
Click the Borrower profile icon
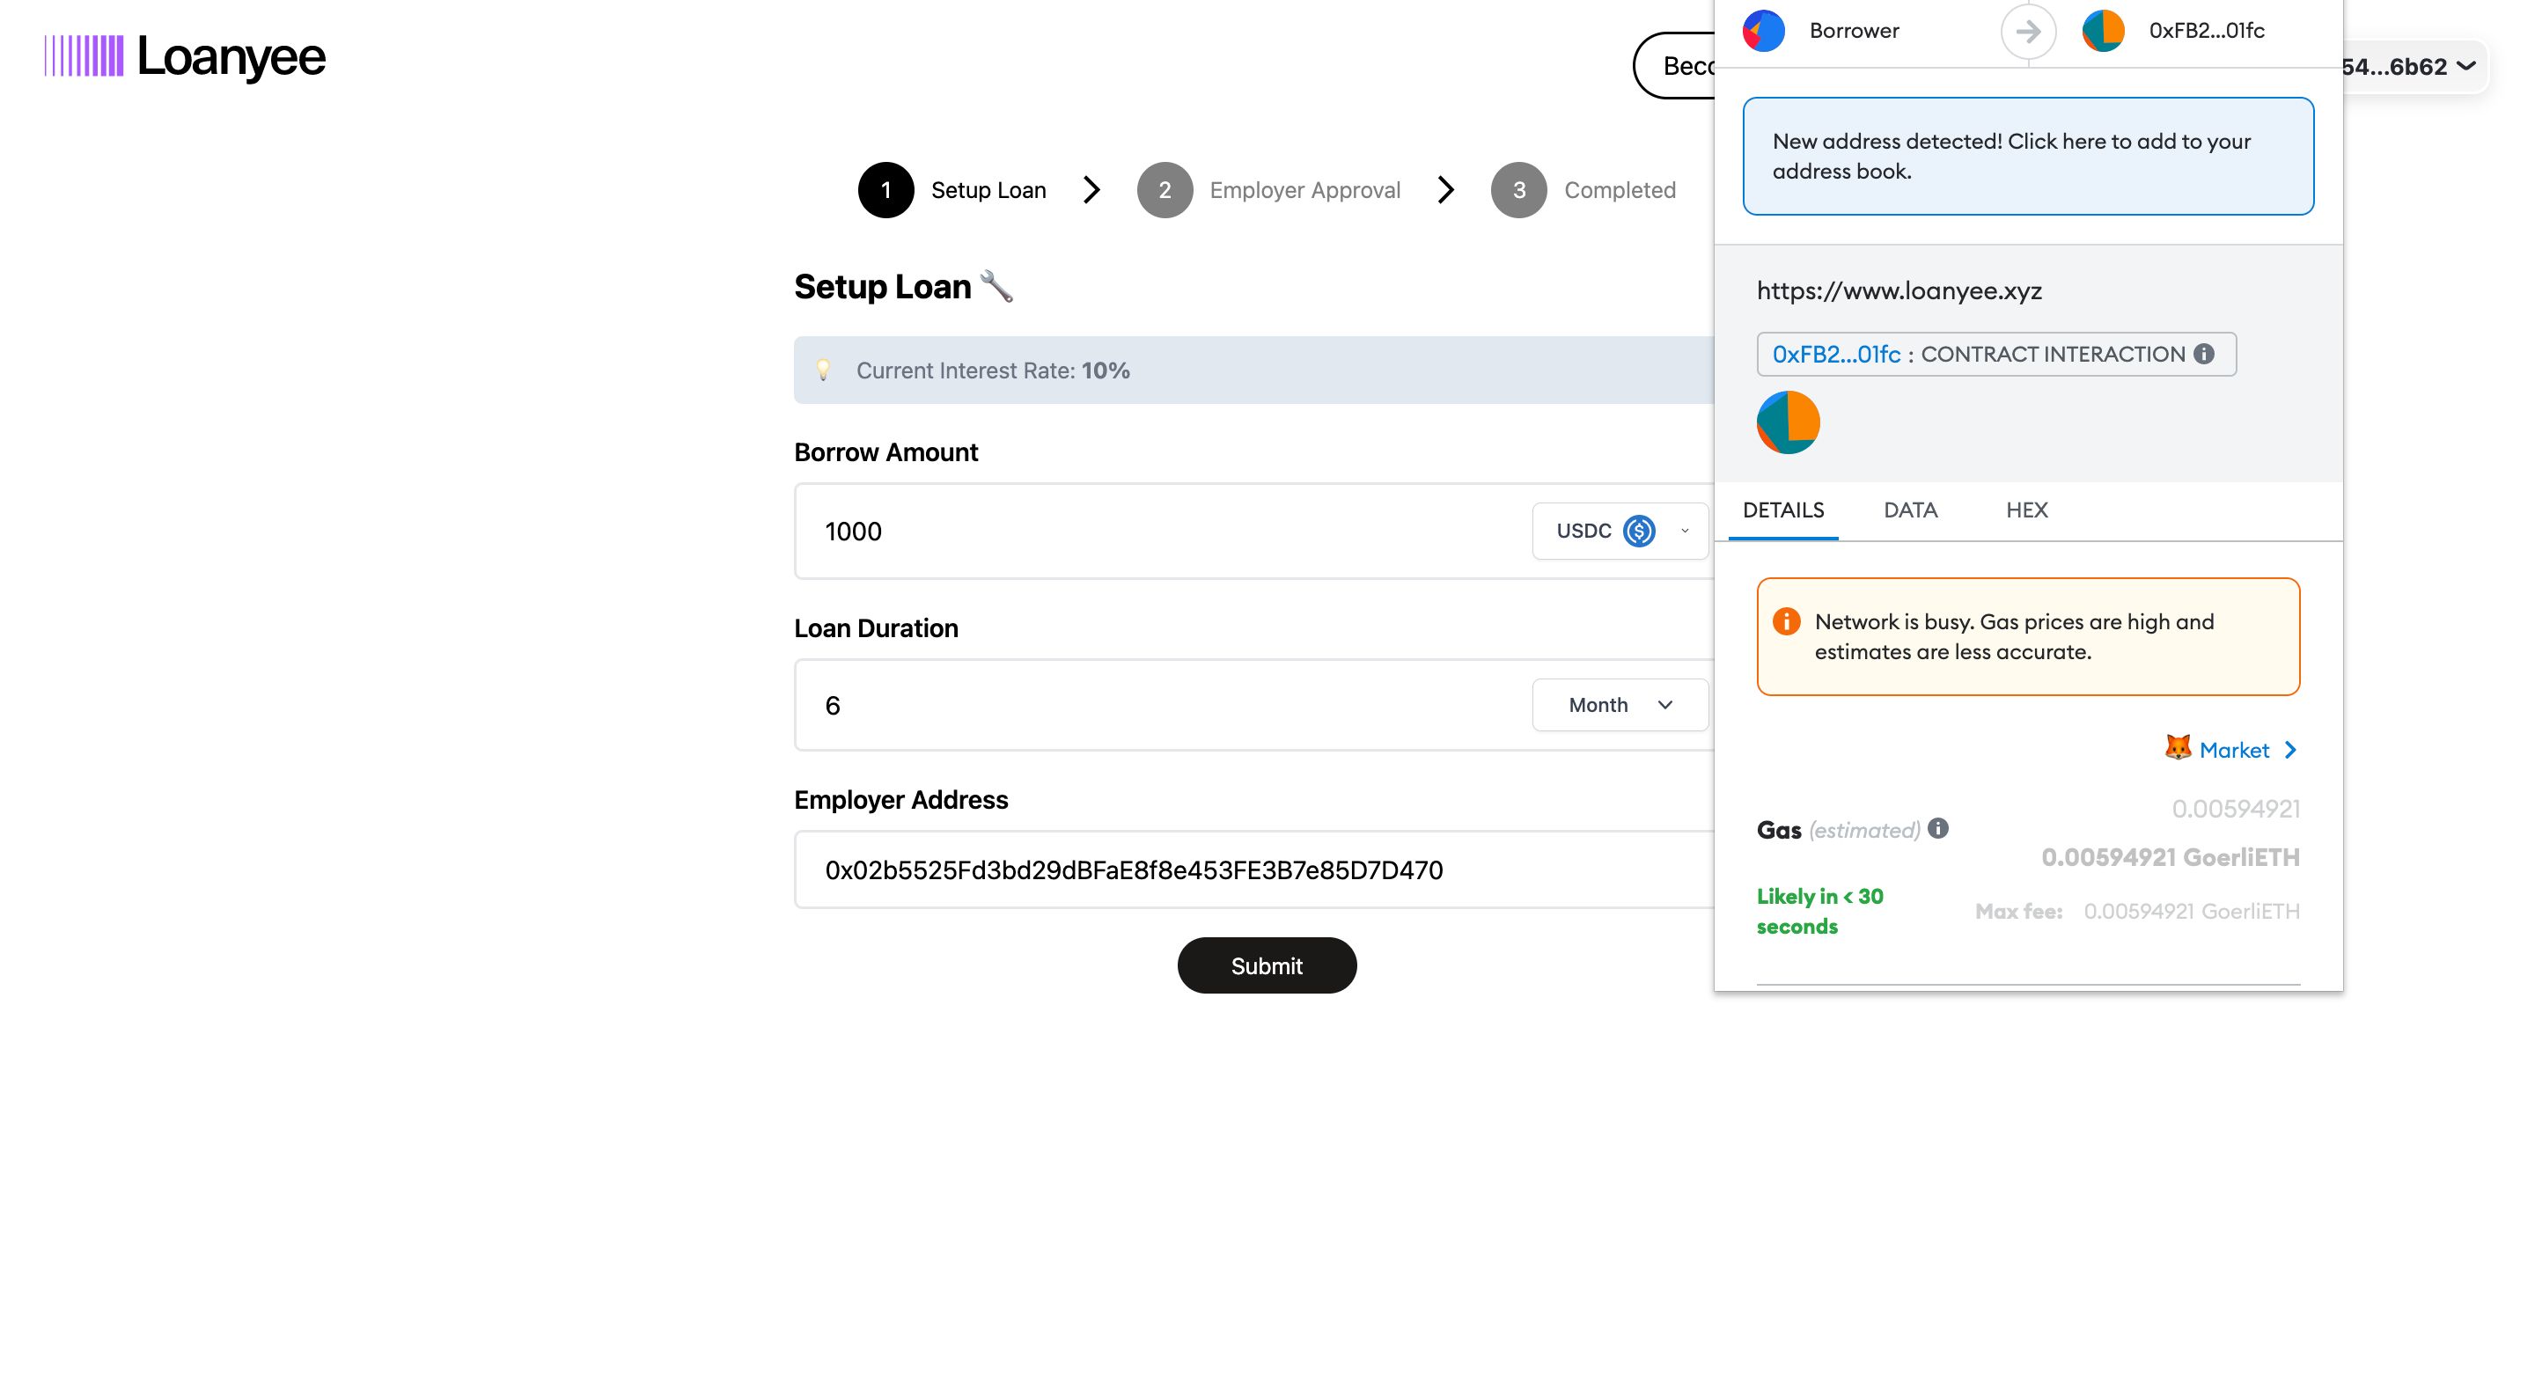click(1763, 31)
